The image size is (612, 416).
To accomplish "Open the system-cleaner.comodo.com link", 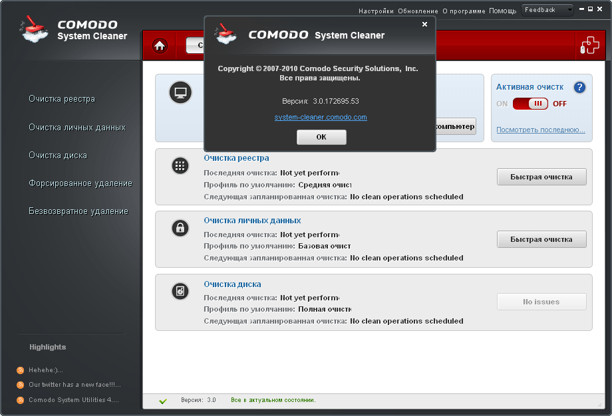I will (x=321, y=117).
